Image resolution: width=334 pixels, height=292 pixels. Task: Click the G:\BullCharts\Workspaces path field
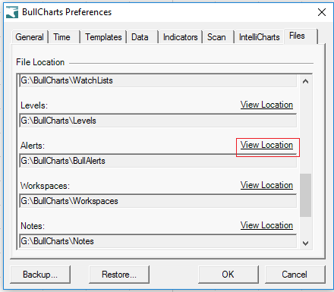(158, 201)
